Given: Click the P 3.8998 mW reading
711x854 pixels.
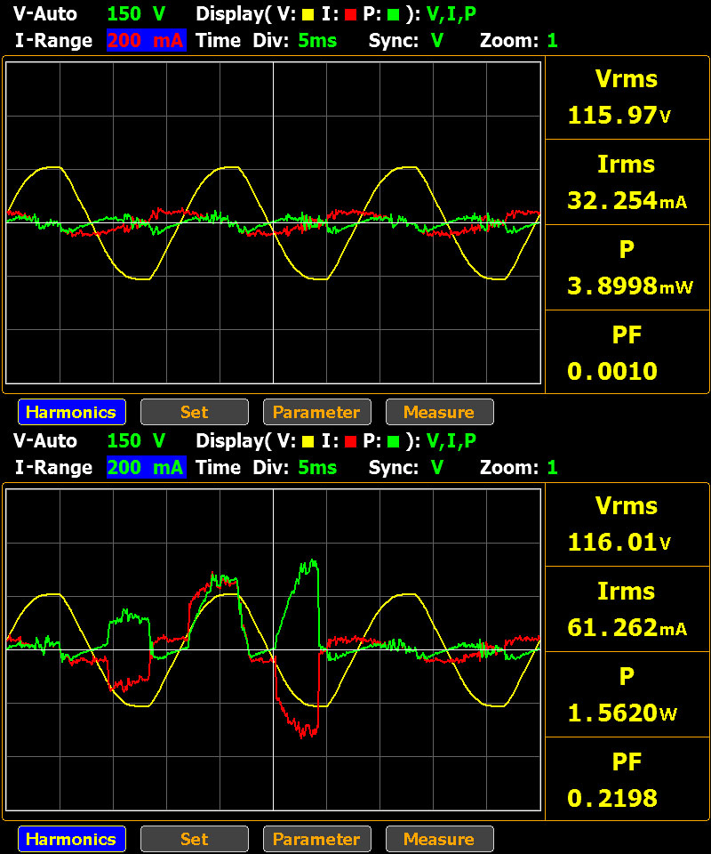Looking at the screenshot, I should 627,268.
